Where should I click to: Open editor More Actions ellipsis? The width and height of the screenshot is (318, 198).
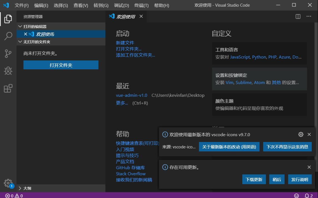point(309,16)
